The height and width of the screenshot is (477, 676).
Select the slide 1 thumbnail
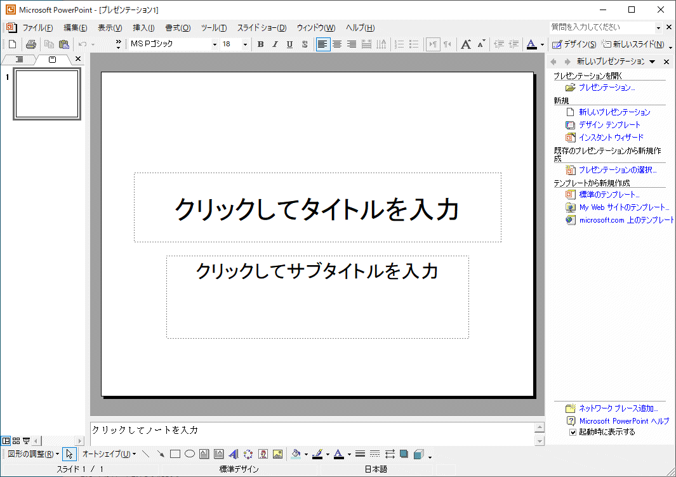coord(46,93)
